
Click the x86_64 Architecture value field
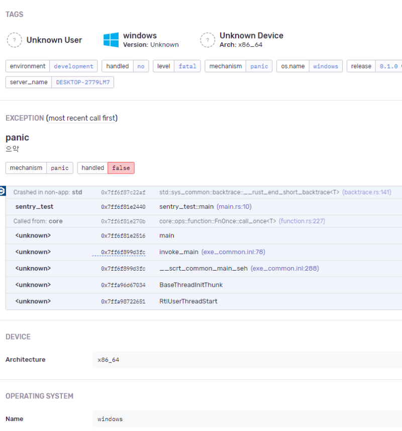[246, 360]
